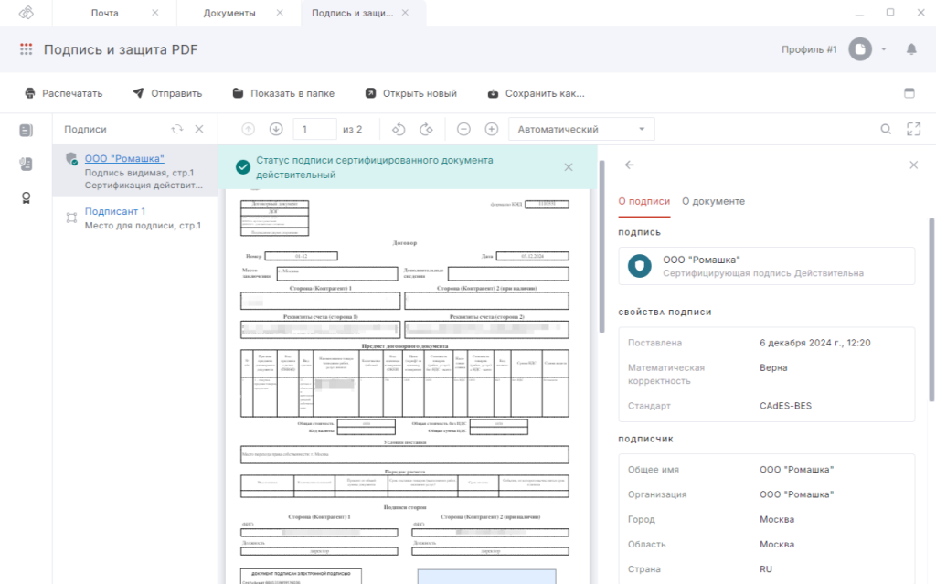
Task: Zoom in with the plus icon
Action: tap(492, 130)
